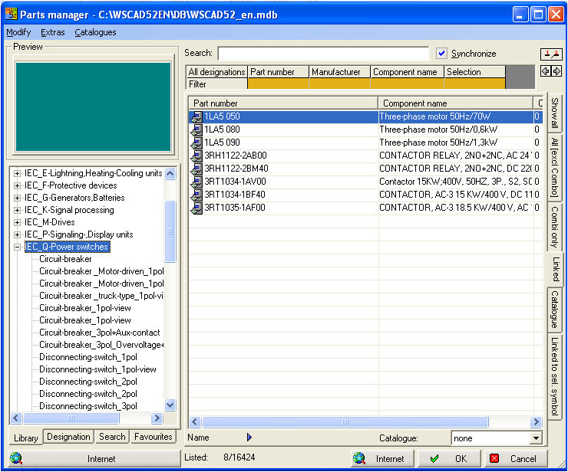Image resolution: width=568 pixels, height=472 pixels.
Task: Open the Catalogue dropdown showing none
Action: (x=536, y=438)
